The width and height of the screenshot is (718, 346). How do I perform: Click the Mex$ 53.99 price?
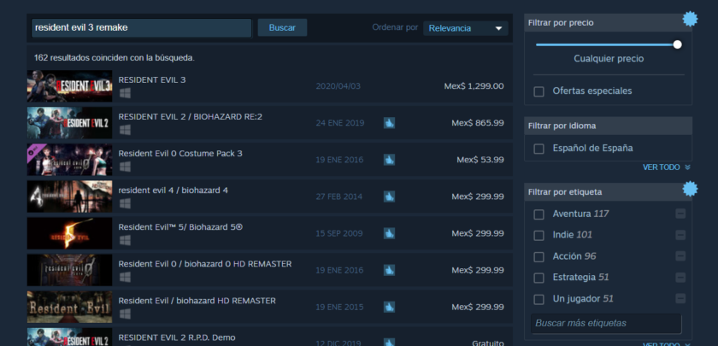coord(480,160)
